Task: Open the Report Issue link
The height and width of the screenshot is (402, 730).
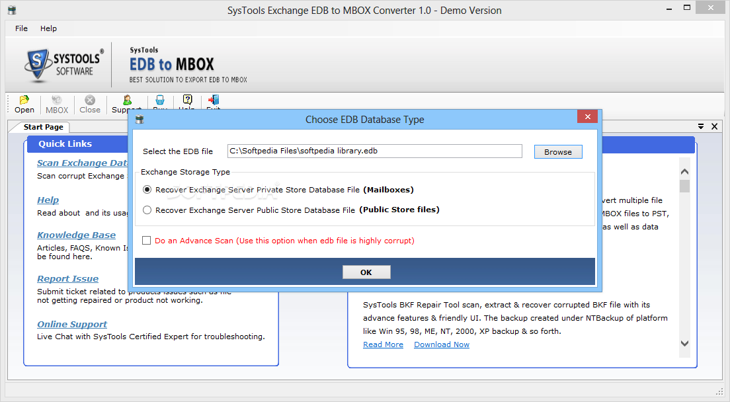Action: (x=67, y=279)
